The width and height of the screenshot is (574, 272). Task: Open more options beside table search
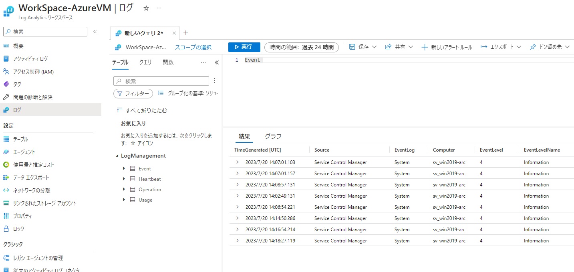214,81
